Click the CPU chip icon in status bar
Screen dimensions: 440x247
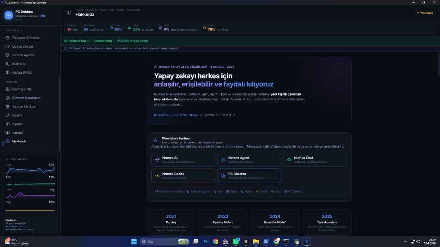coord(111,28)
